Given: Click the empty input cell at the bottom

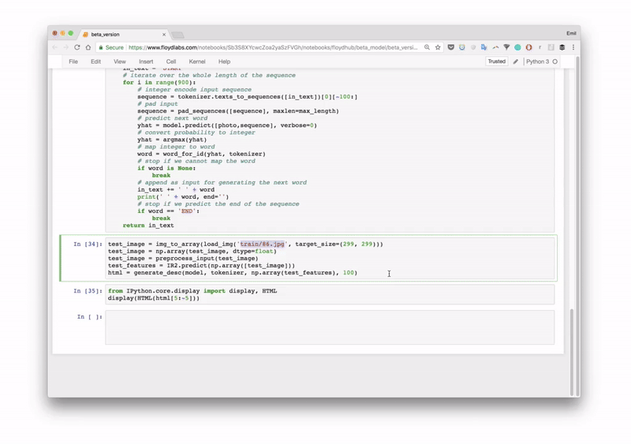Looking at the screenshot, I should pos(330,326).
